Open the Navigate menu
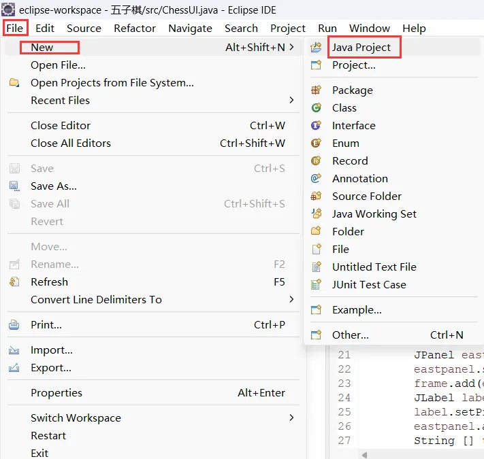Image resolution: width=484 pixels, height=459 pixels. coord(190,28)
